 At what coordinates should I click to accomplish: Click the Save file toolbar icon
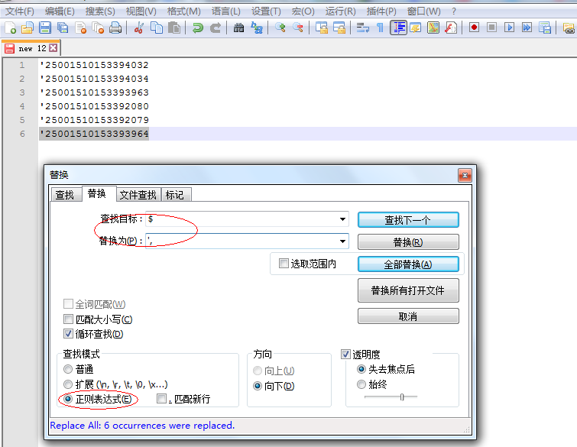pyautogui.click(x=45, y=28)
